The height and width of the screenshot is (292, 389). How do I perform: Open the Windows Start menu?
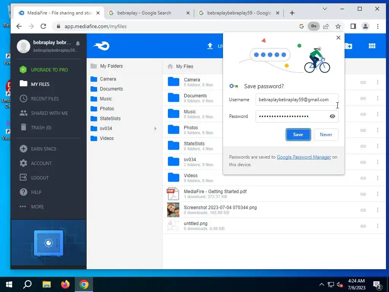pos(9,284)
